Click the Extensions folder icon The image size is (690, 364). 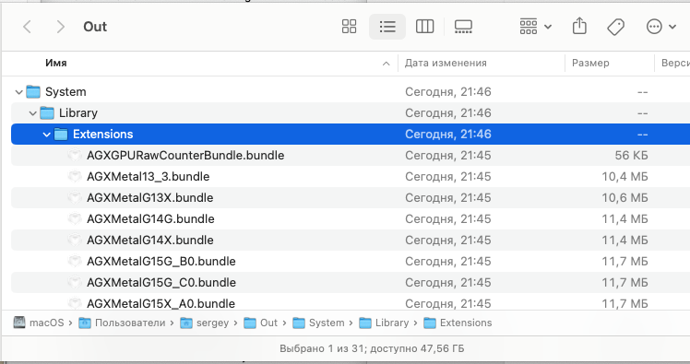[61, 135]
